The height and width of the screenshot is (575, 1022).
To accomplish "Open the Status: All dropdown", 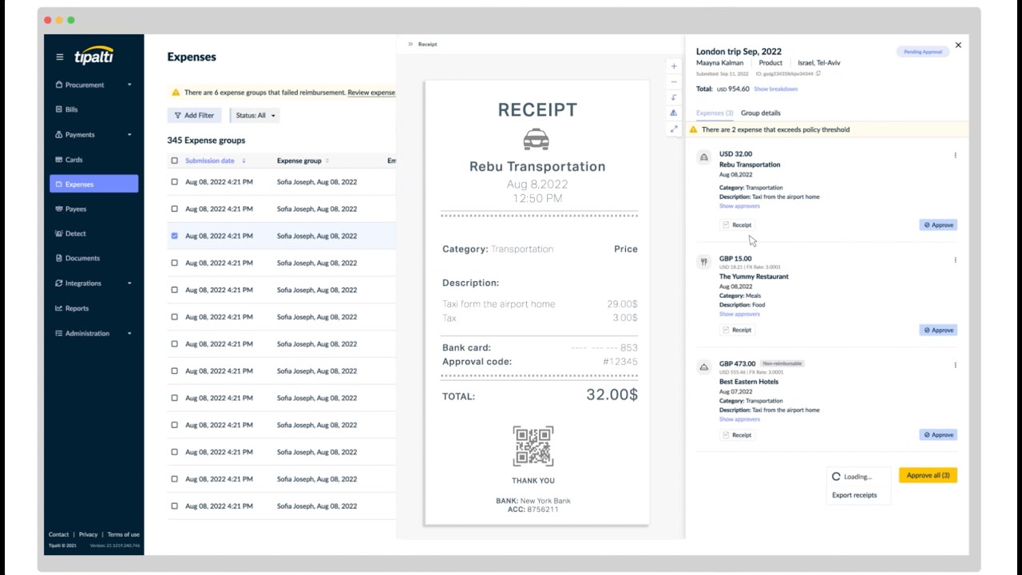I will [255, 115].
